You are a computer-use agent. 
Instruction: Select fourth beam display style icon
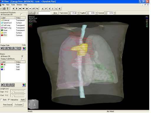click(x=13, y=85)
